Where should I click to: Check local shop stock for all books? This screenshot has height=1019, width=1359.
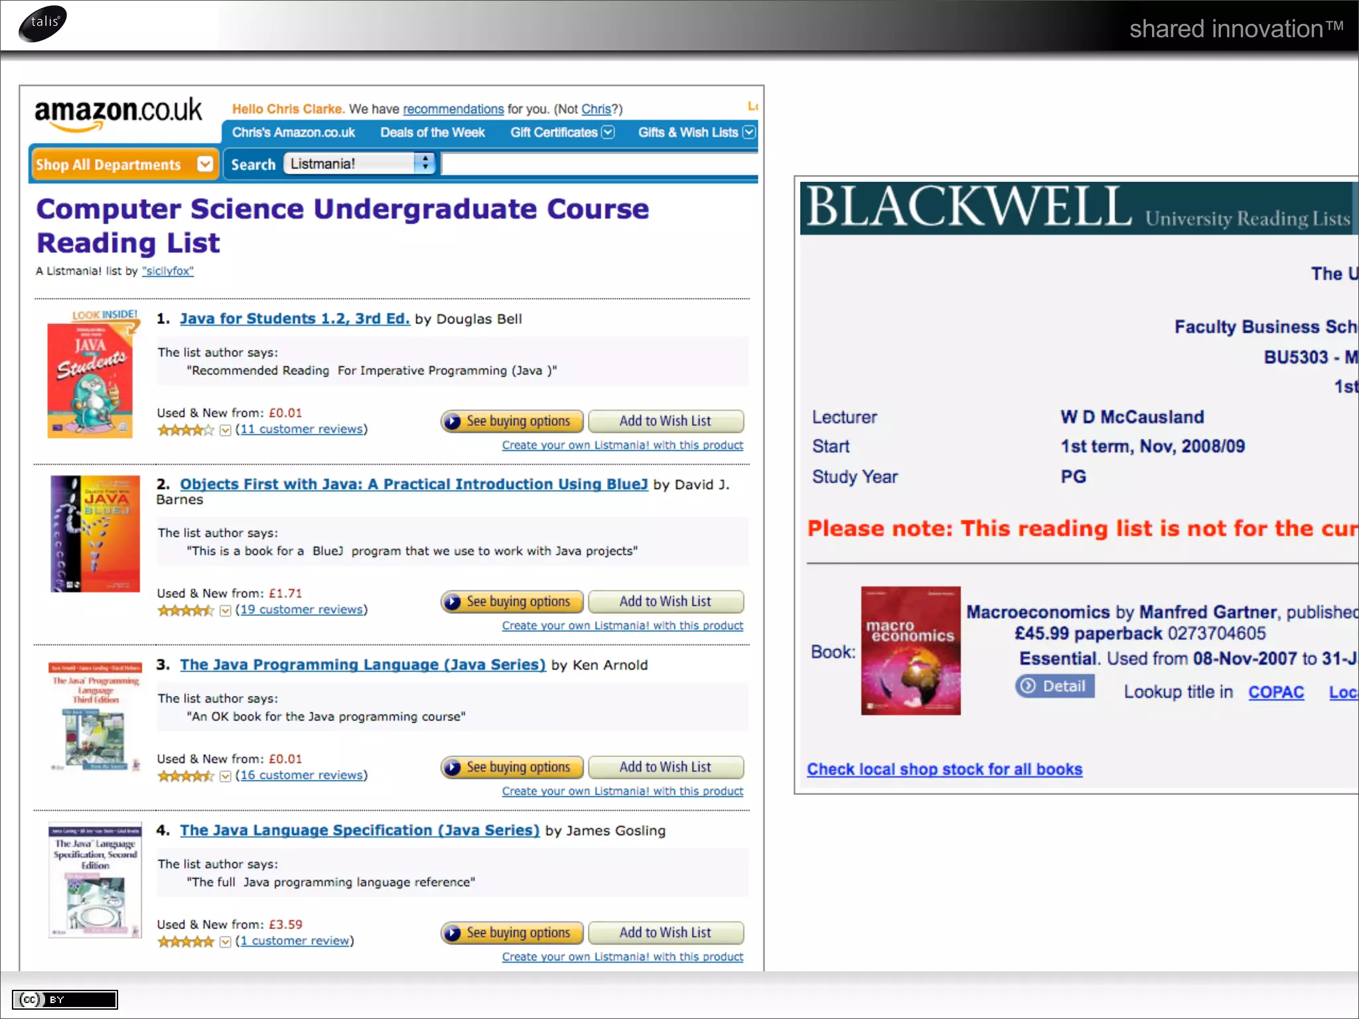coord(944,769)
